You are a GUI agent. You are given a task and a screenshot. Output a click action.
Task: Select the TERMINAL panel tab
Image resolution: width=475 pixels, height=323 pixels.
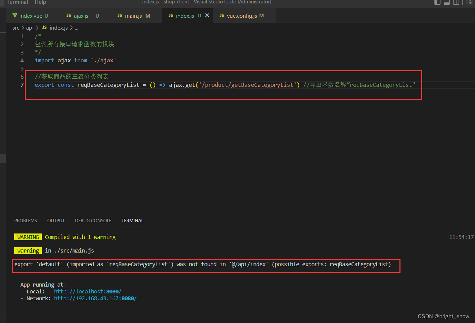(x=132, y=221)
